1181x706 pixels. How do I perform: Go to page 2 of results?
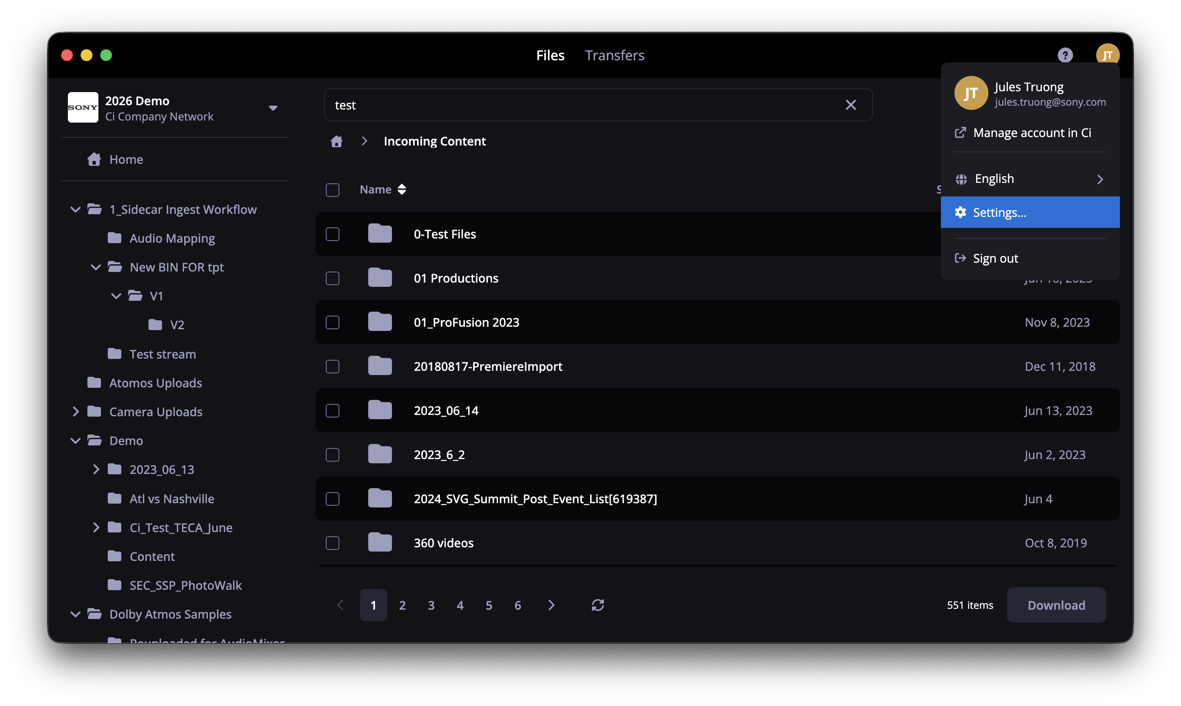click(402, 605)
